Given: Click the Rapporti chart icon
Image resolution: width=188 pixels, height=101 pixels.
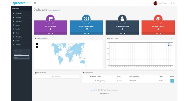Looking at the screenshot, I should [x=14, y=45].
